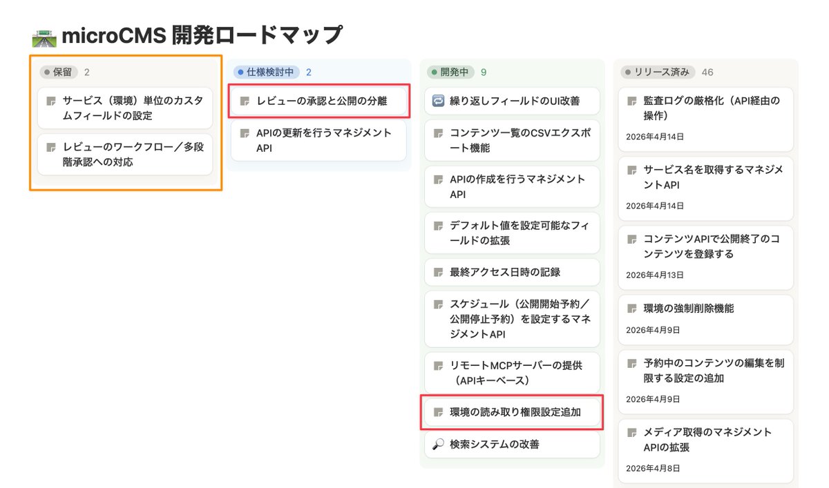Image resolution: width=829 pixels, height=488 pixels.
Task: Open card サービス名を取得するマネジメントAPI
Action: coord(705,188)
